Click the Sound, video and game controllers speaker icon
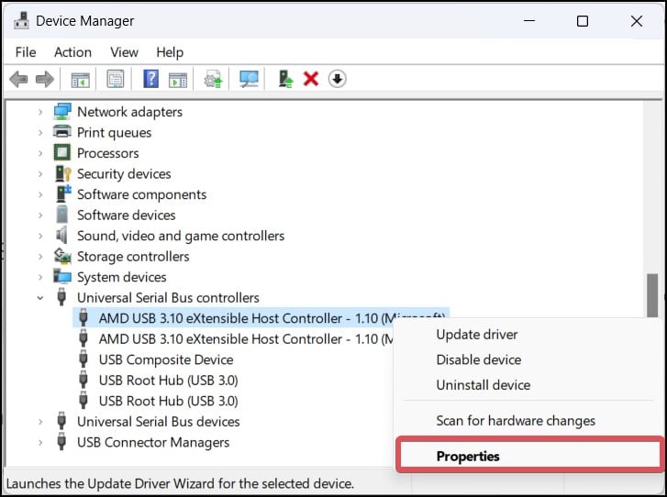The width and height of the screenshot is (667, 497). coord(62,235)
